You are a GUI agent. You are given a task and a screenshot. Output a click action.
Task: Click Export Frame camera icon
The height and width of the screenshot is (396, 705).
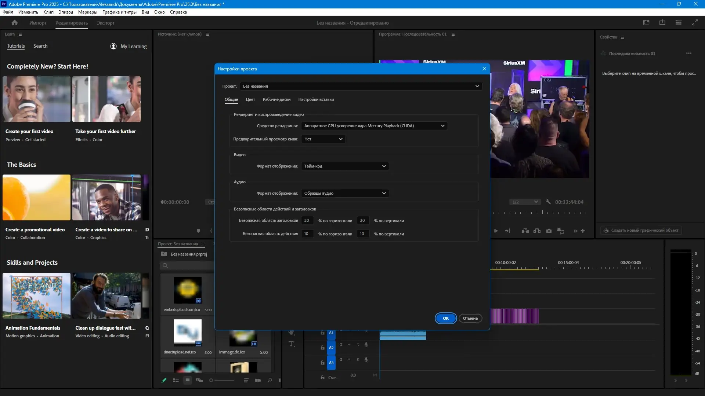point(549,231)
